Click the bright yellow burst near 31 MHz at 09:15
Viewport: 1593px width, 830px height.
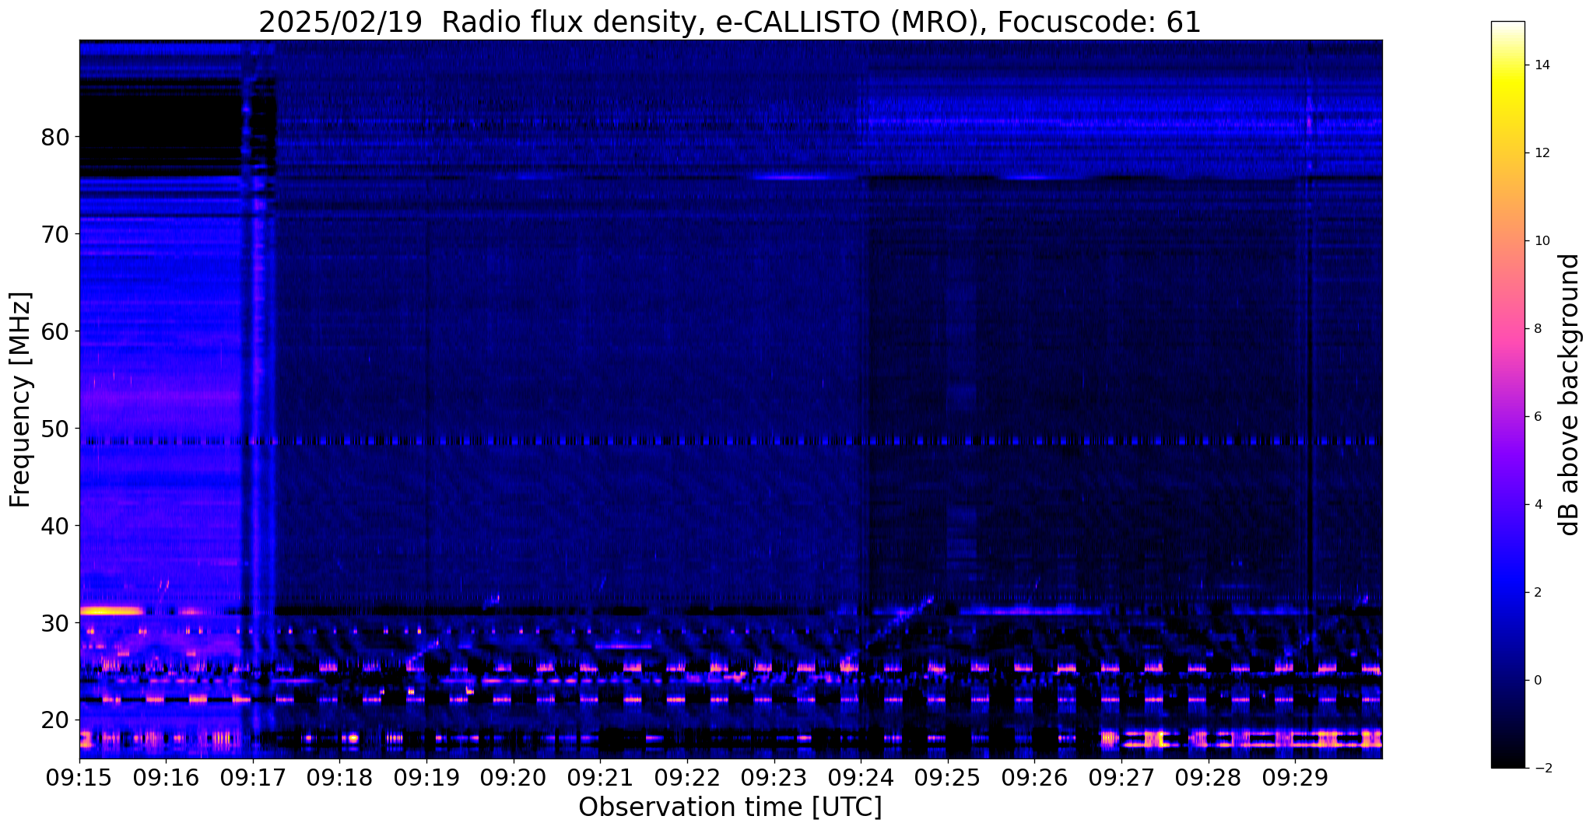click(111, 611)
